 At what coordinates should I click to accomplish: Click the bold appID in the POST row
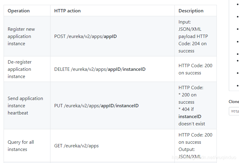[x=110, y=36]
